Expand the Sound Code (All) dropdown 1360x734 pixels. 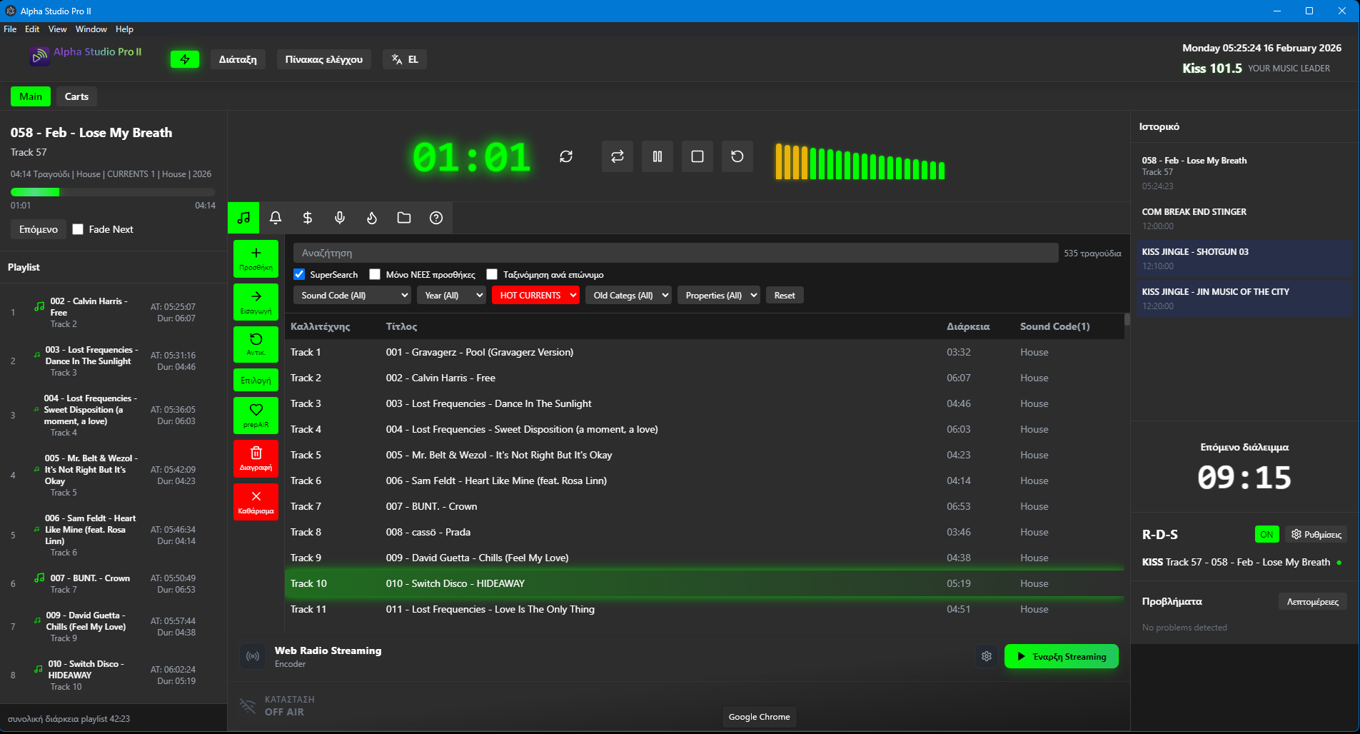[x=352, y=296]
